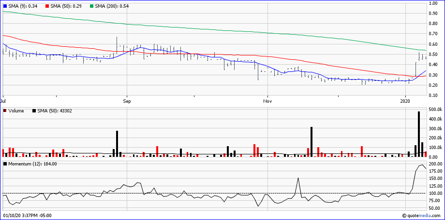Click the 300.0k volume axis value
445x220 pixels.
tap(435, 129)
